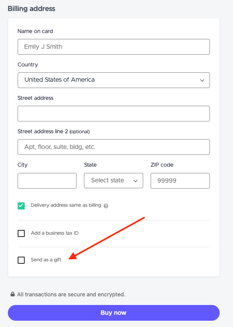Focus the Name on card field

(114, 47)
